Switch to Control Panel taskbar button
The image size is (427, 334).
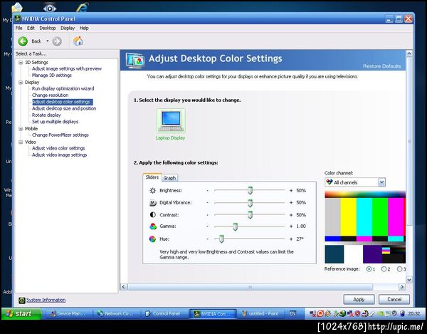(164, 314)
